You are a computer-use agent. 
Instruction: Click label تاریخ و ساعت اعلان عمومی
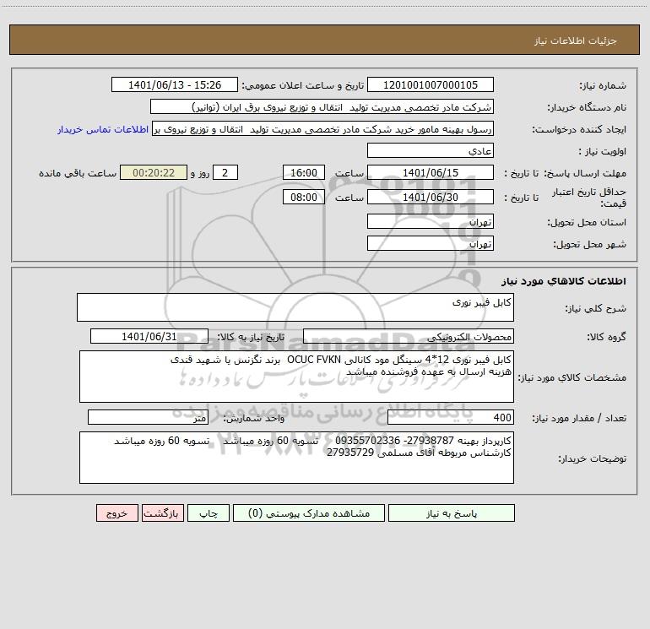click(303, 85)
